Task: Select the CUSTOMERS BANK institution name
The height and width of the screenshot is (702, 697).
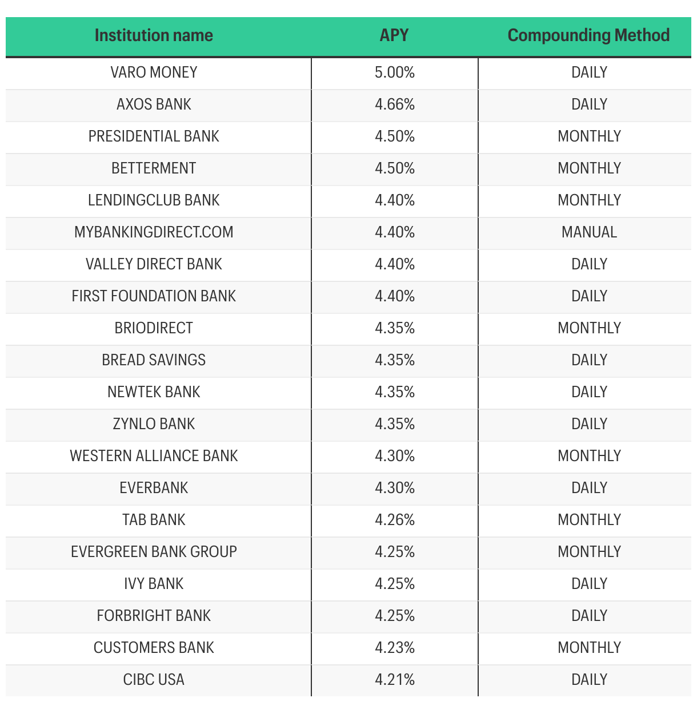Action: pyautogui.click(x=154, y=648)
